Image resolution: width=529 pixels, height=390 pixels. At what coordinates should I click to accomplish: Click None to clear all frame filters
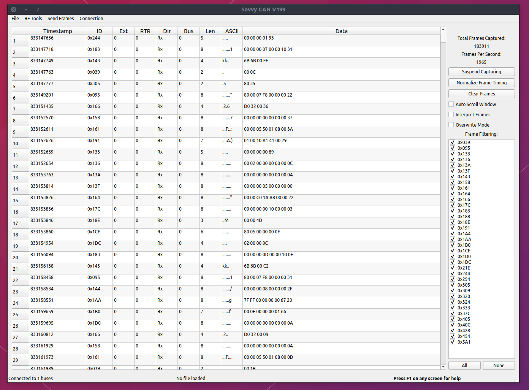[499, 365]
